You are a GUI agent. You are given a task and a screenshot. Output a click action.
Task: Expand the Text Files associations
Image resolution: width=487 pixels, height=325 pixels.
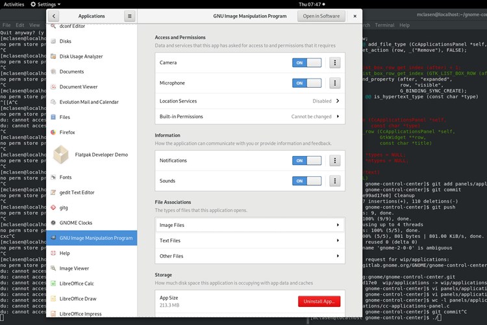click(338, 240)
